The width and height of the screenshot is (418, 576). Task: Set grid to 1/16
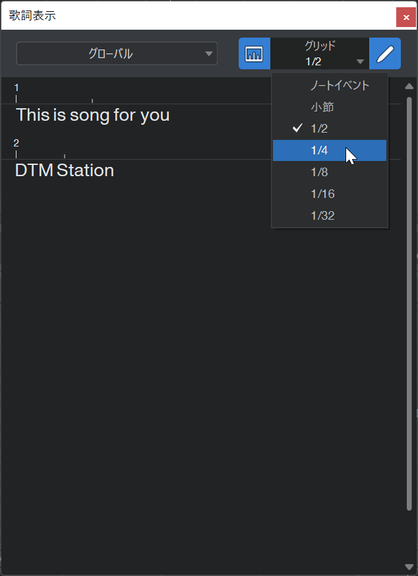point(330,193)
